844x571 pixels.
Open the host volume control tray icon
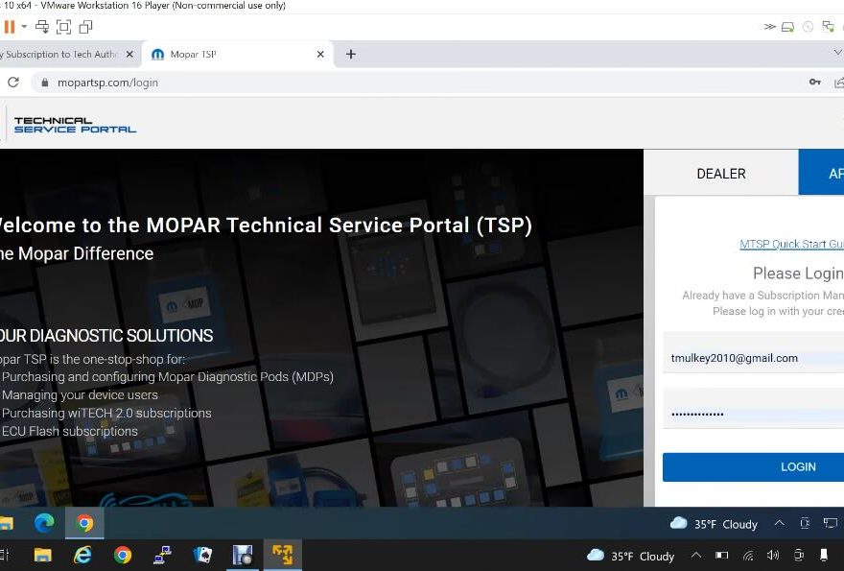tap(773, 555)
